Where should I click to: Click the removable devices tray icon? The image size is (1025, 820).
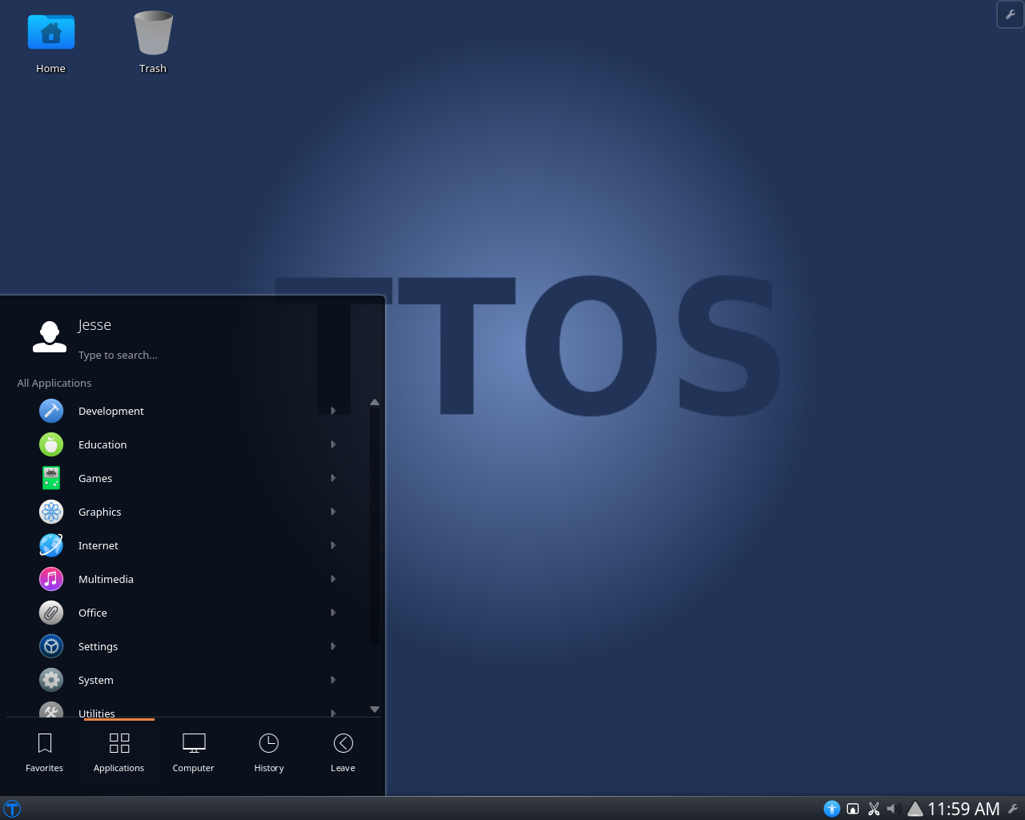point(853,809)
